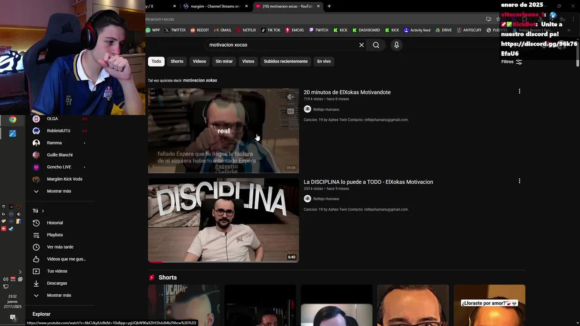Toggle mute on the video preview thumbnail
The height and width of the screenshot is (326, 580).
click(290, 97)
